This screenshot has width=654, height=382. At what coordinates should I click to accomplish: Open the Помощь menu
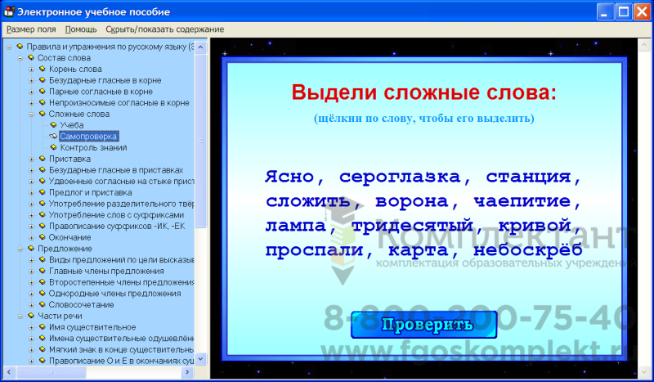click(81, 29)
